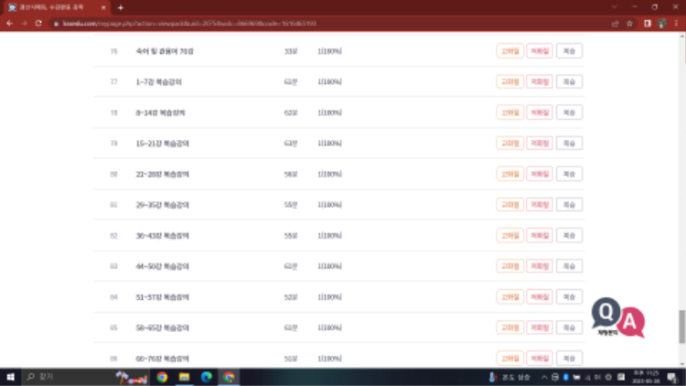
Task: Go forward in browser history
Action: tap(24, 23)
